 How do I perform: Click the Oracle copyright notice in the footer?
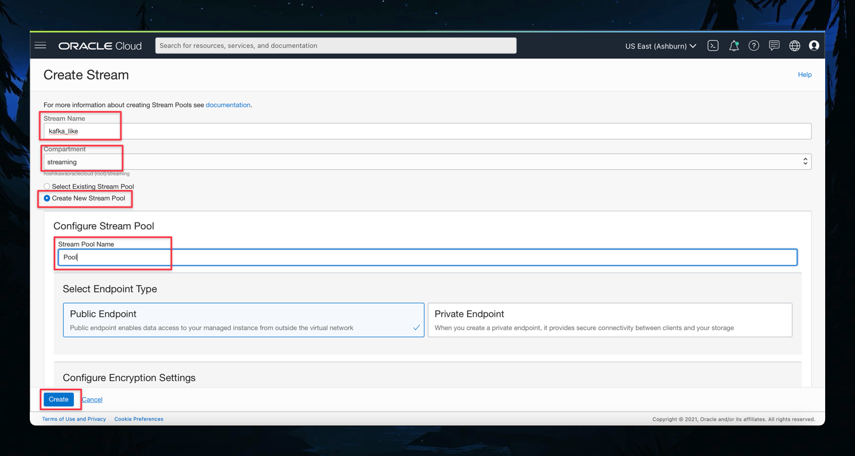point(733,419)
